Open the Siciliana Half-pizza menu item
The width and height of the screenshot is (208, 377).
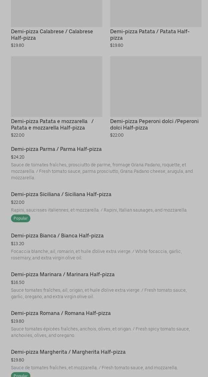coord(61,194)
